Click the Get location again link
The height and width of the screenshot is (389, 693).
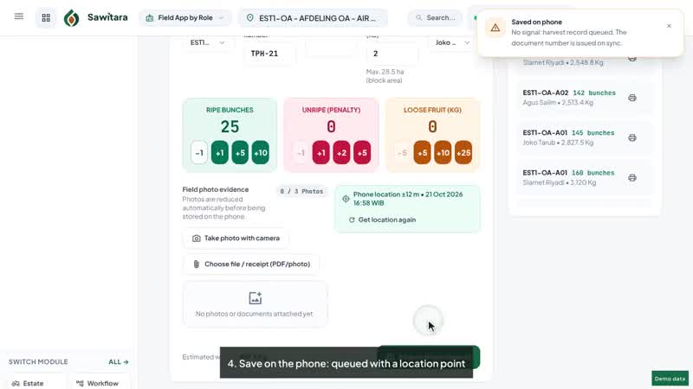pyautogui.click(x=382, y=220)
